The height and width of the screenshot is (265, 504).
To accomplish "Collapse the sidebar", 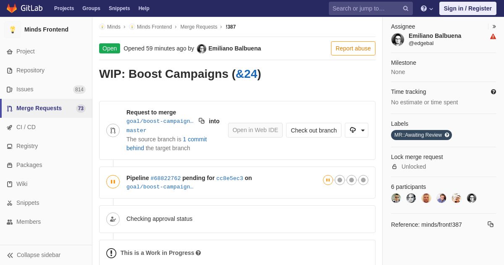I will pyautogui.click(x=46, y=255).
